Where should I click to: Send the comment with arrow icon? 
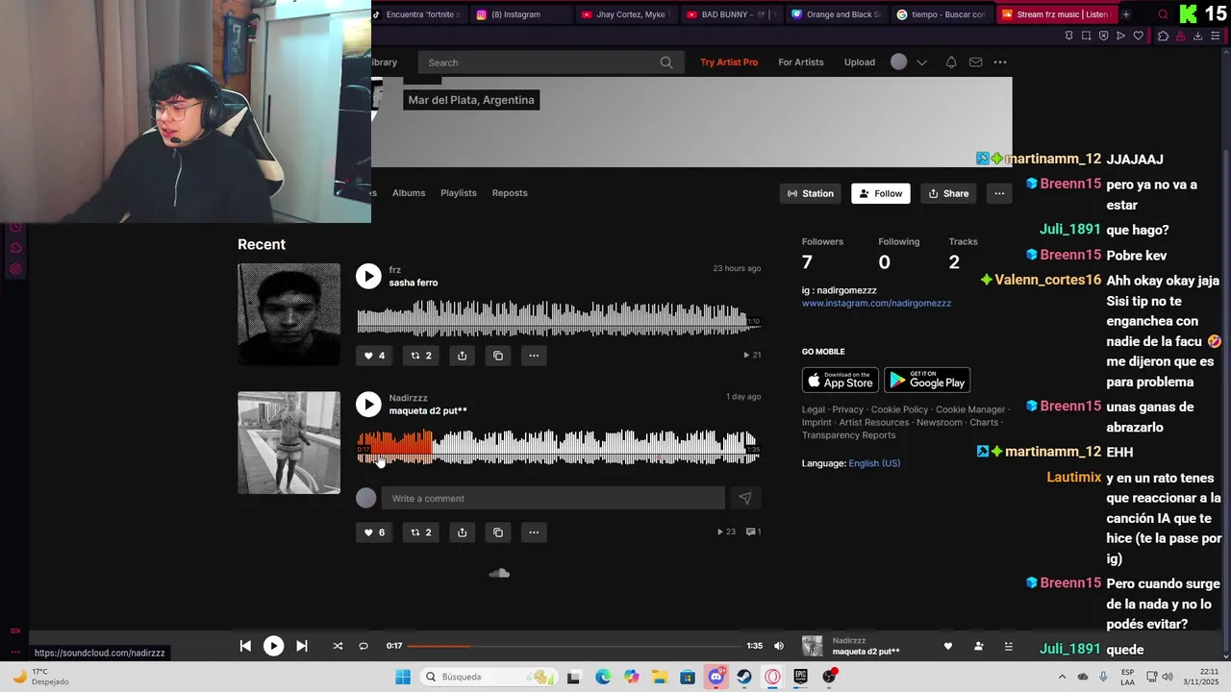[x=744, y=498]
